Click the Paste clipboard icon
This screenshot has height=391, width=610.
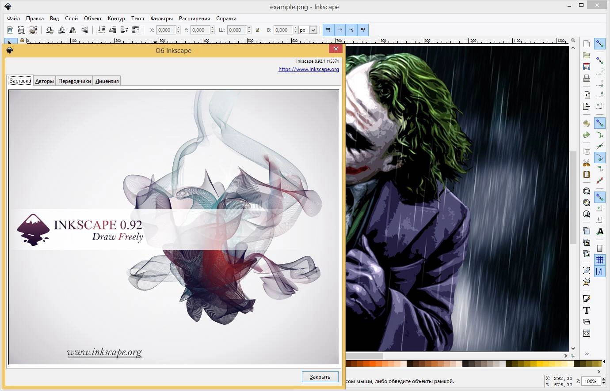pyautogui.click(x=587, y=174)
